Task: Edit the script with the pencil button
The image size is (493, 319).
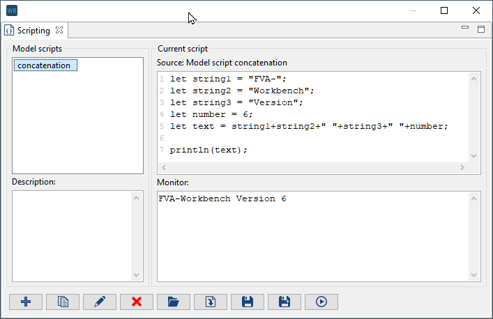Action: 100,302
